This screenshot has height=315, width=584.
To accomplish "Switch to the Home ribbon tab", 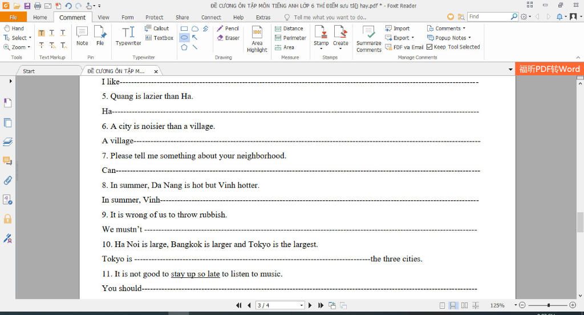I will click(40, 17).
